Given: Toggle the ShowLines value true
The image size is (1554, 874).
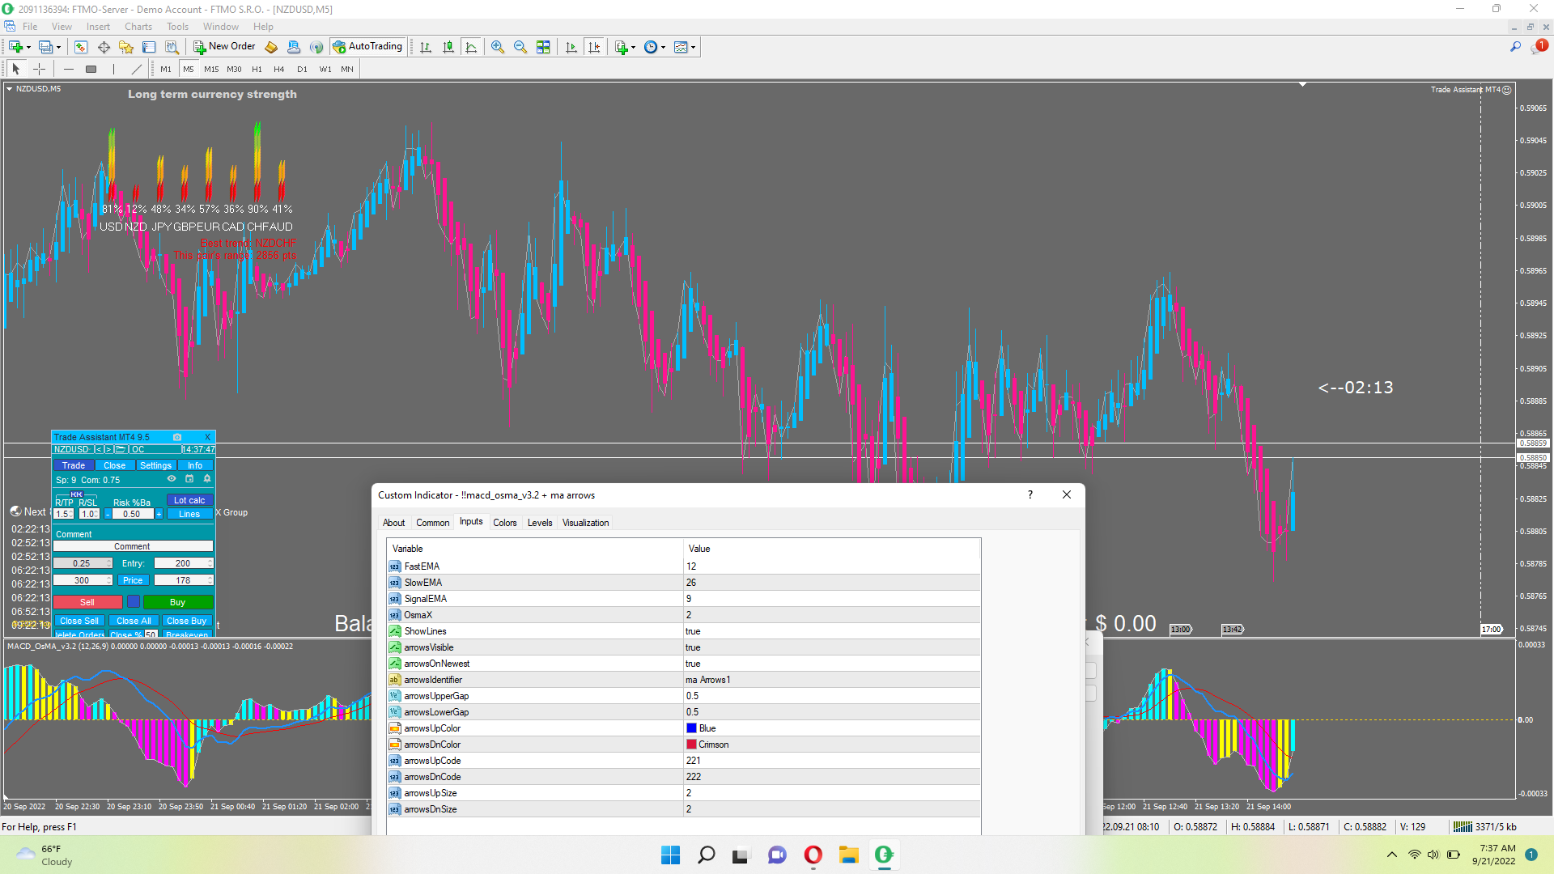Looking at the screenshot, I should (x=693, y=631).
